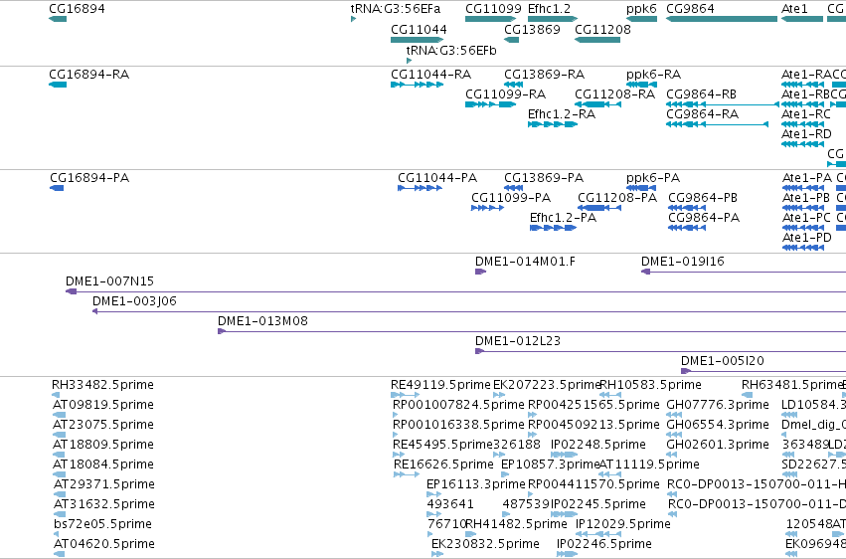This screenshot has width=846, height=559.
Task: Click the RE16626.5prime EST label
Action: pyautogui.click(x=443, y=465)
